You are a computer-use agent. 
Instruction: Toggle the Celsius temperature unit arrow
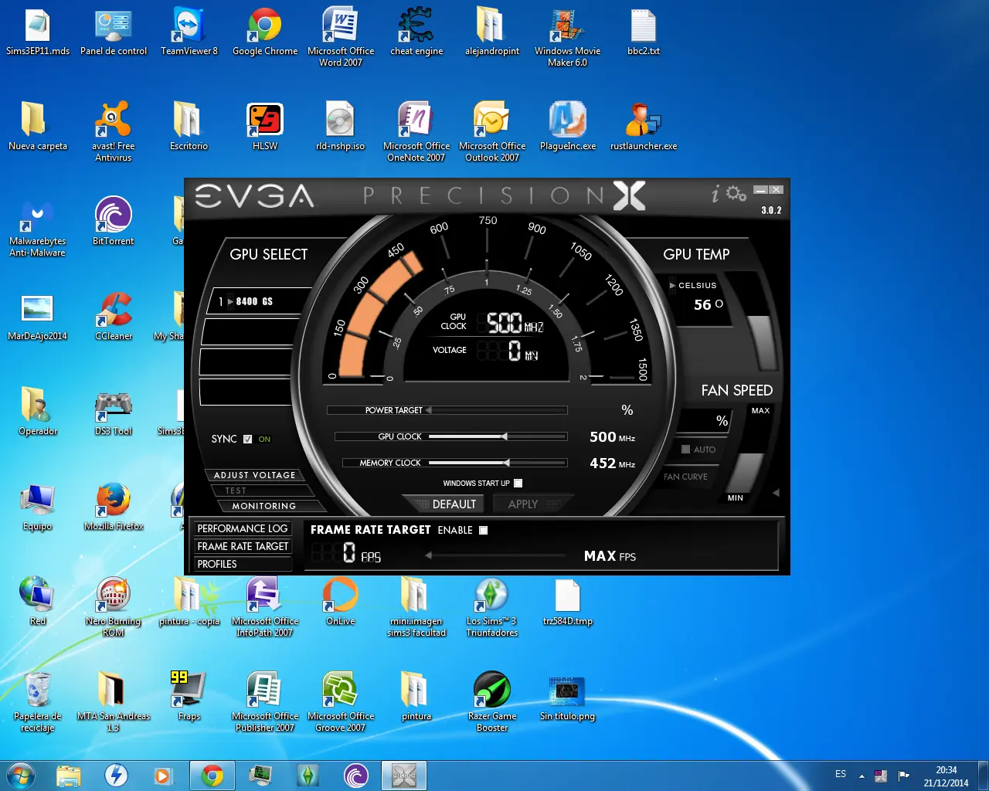click(672, 286)
